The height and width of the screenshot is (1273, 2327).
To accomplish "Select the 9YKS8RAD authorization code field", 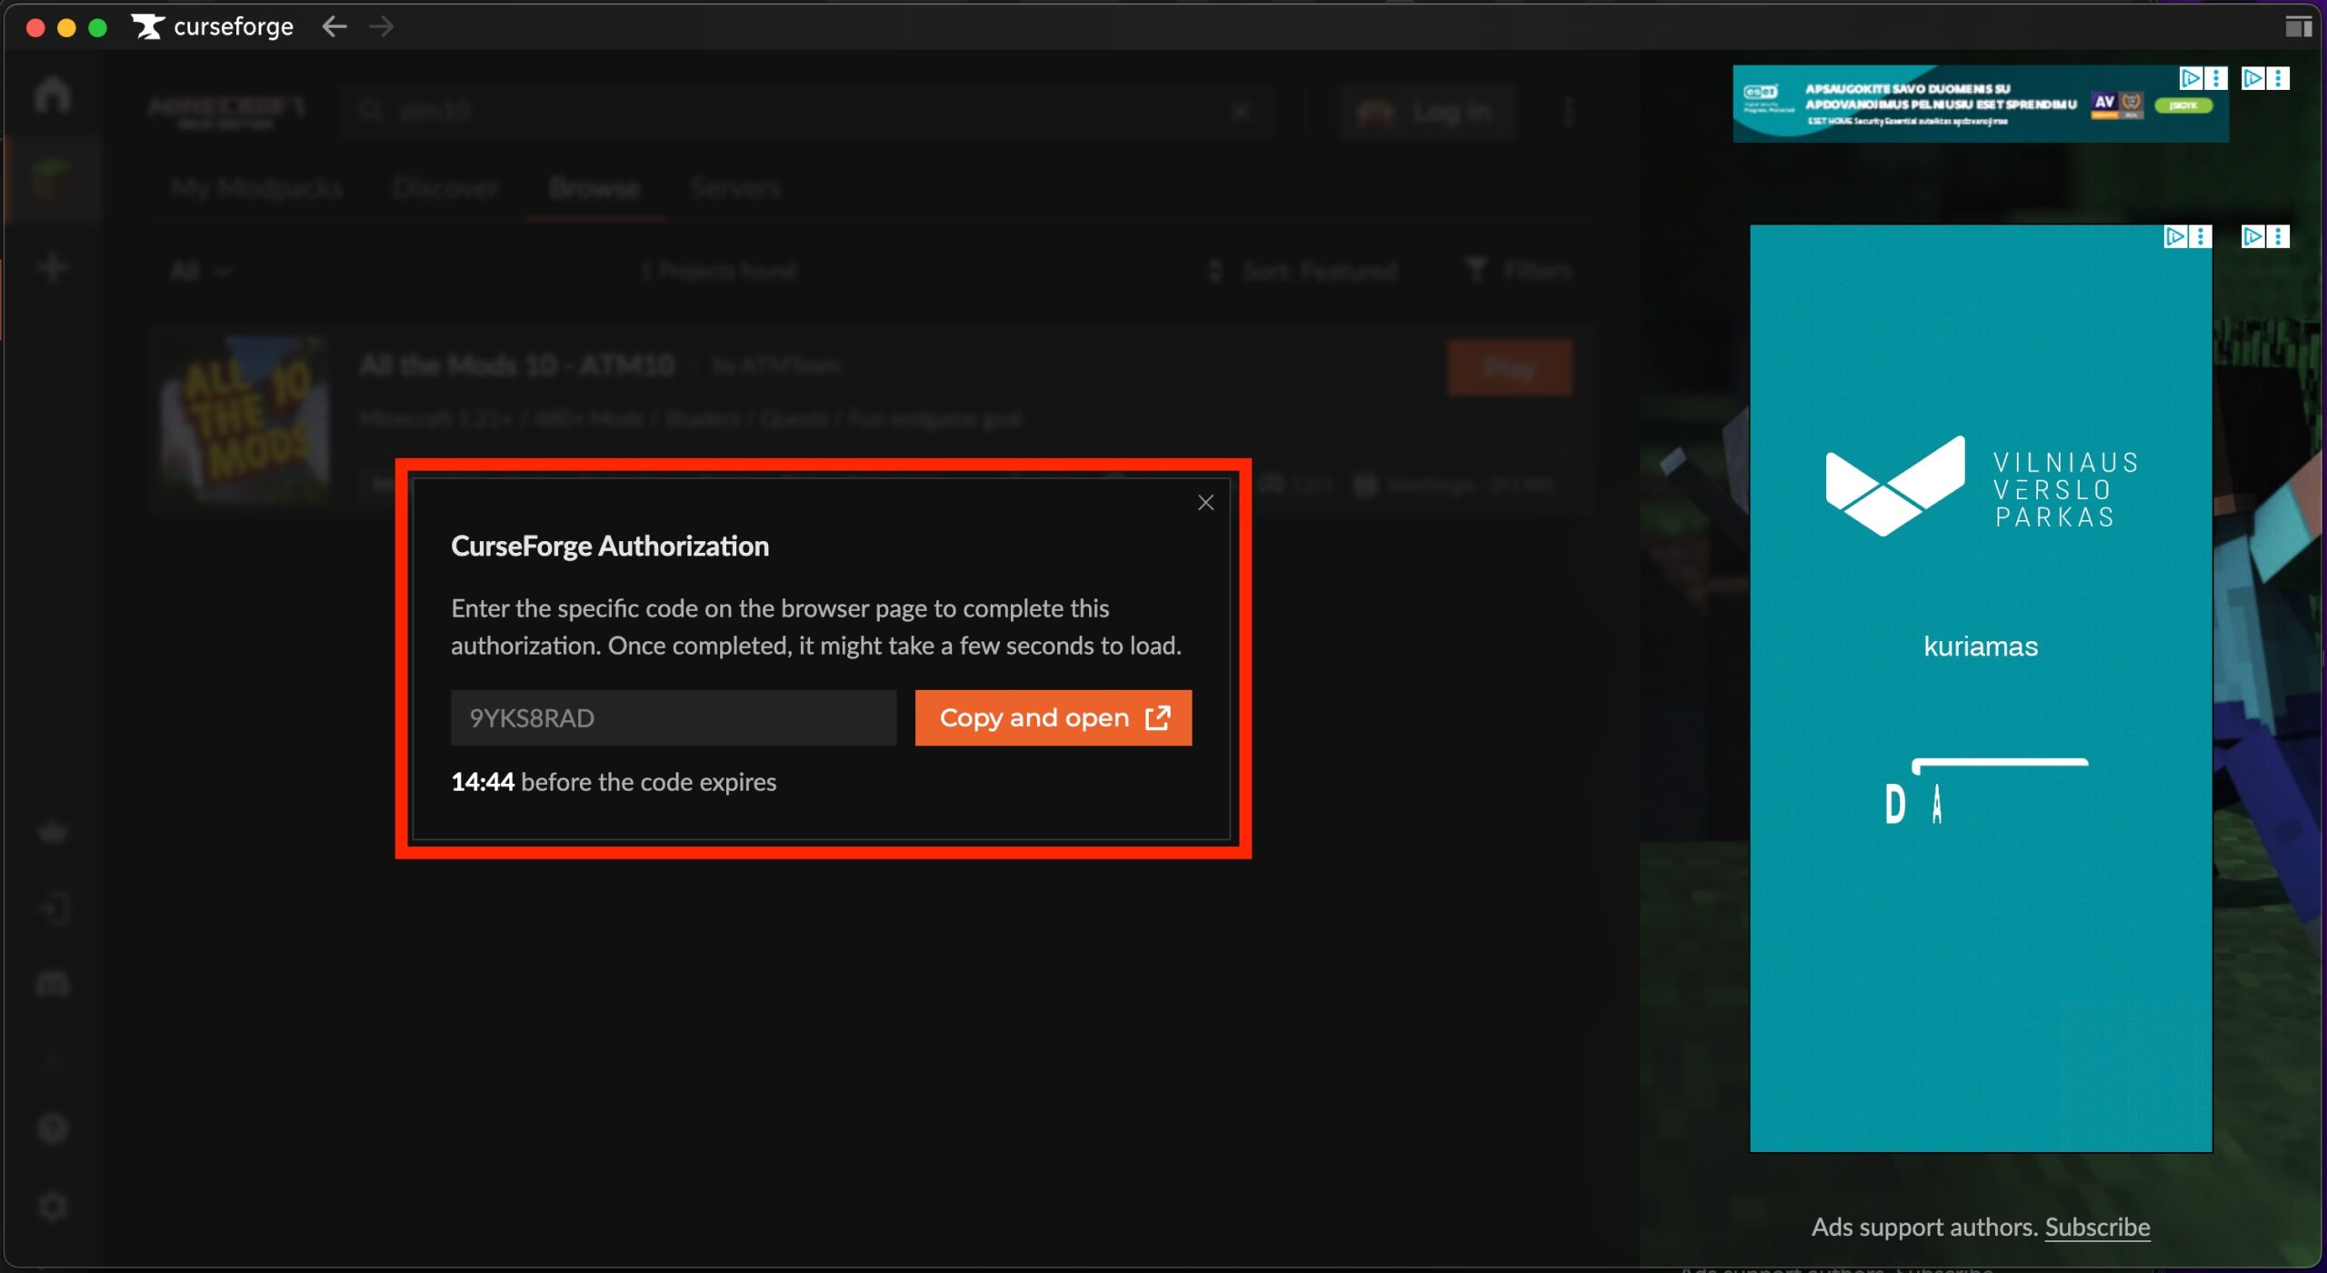I will pos(674,717).
